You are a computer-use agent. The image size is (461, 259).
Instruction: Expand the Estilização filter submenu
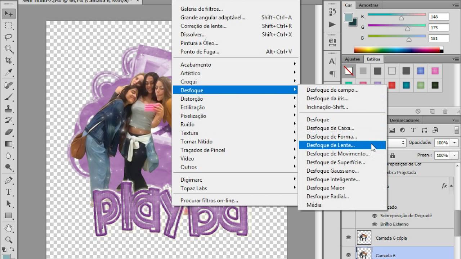236,108
